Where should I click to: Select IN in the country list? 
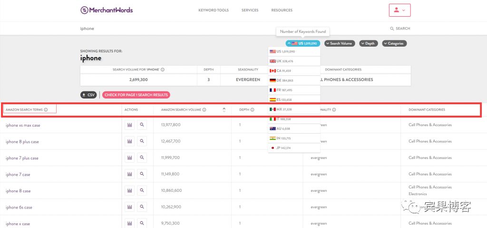click(294, 138)
